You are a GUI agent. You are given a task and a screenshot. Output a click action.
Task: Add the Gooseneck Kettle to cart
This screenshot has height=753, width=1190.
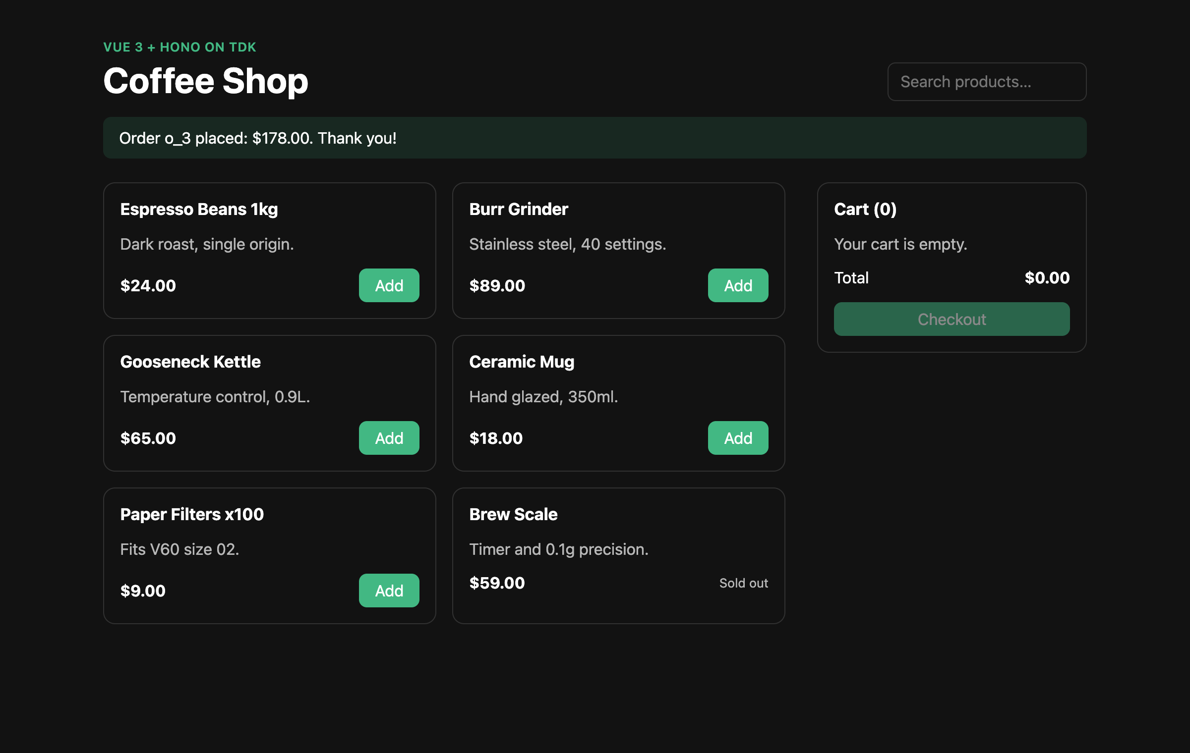pyautogui.click(x=389, y=438)
